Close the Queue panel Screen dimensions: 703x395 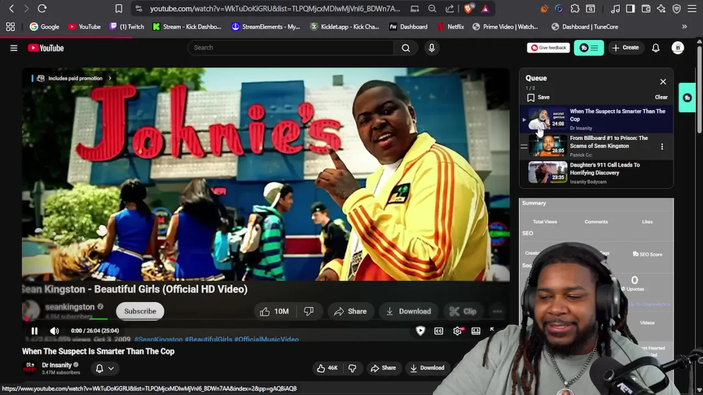pos(663,82)
